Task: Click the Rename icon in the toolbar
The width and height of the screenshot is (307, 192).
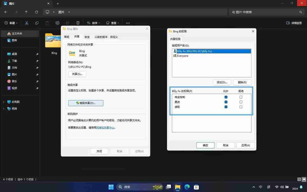Action: [x=57, y=23]
